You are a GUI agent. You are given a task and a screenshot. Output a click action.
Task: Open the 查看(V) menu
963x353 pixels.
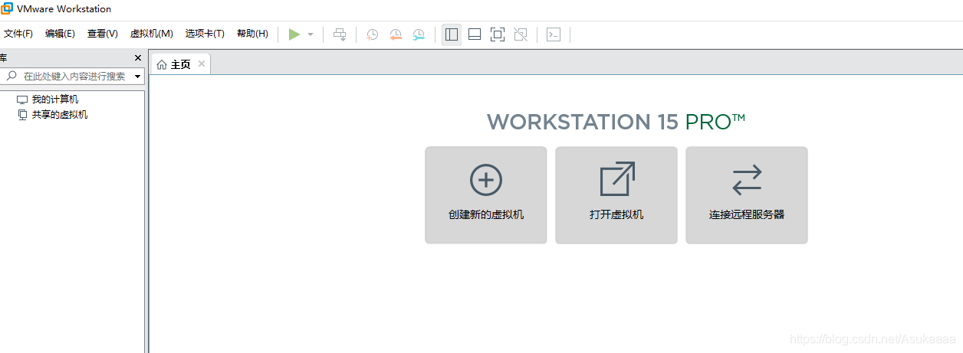[x=103, y=34]
